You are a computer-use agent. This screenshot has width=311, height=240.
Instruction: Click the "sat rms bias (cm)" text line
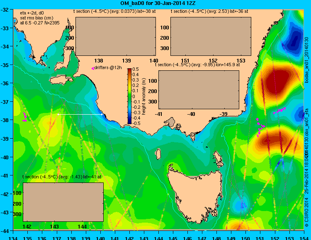[x=36, y=18]
